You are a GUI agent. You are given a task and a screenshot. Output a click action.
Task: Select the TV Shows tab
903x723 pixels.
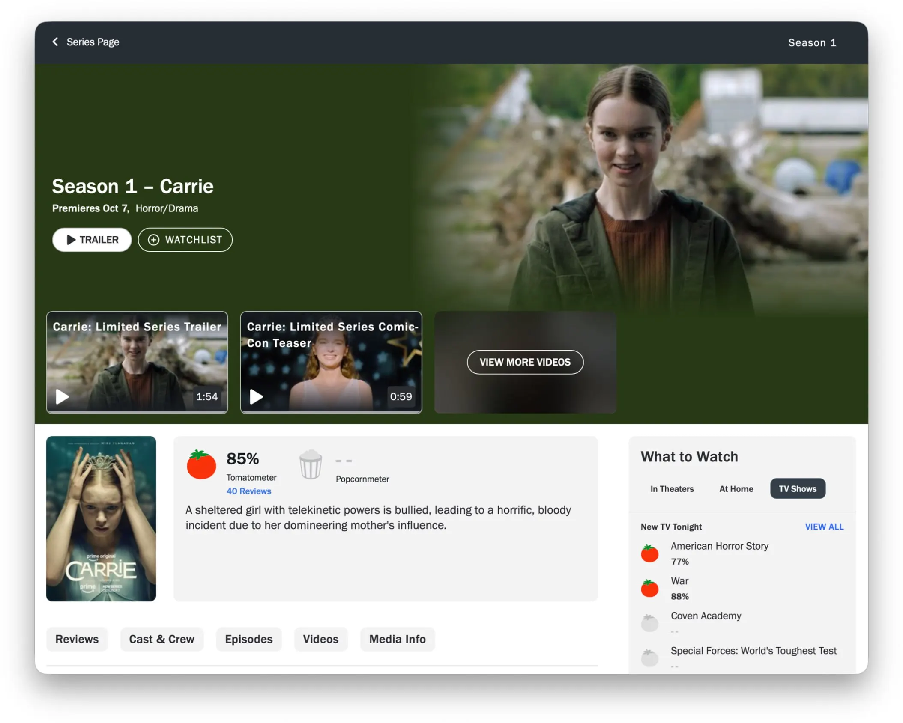pyautogui.click(x=798, y=489)
